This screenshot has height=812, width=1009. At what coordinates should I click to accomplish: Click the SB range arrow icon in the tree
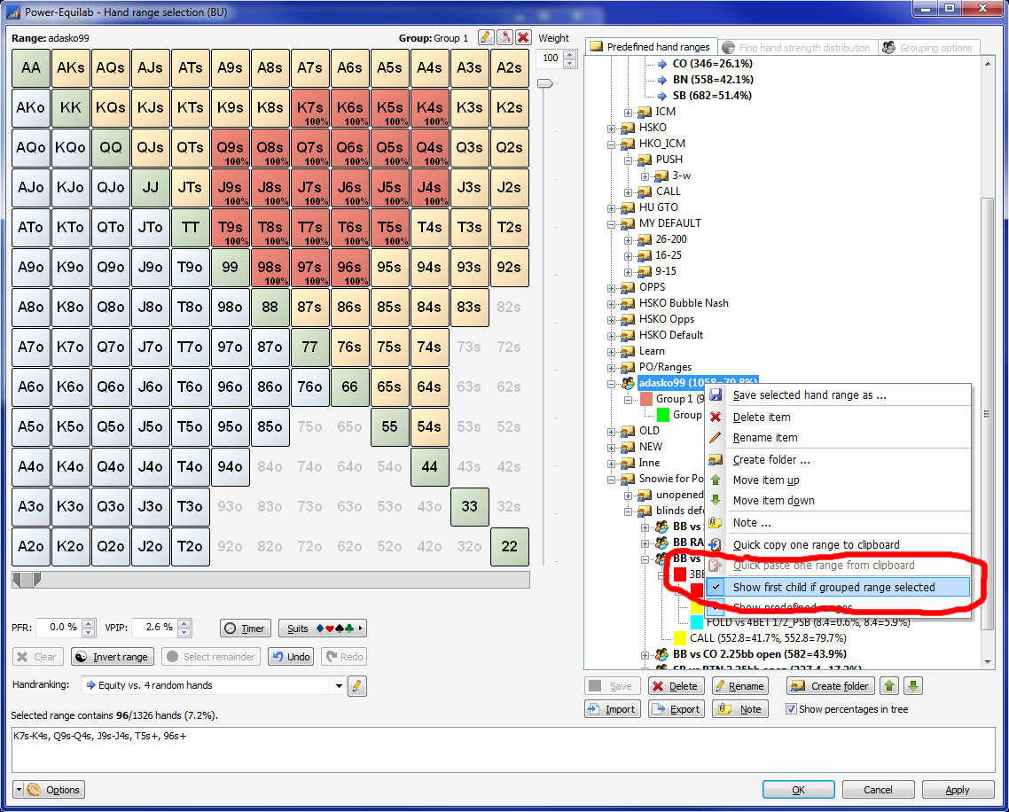point(662,96)
